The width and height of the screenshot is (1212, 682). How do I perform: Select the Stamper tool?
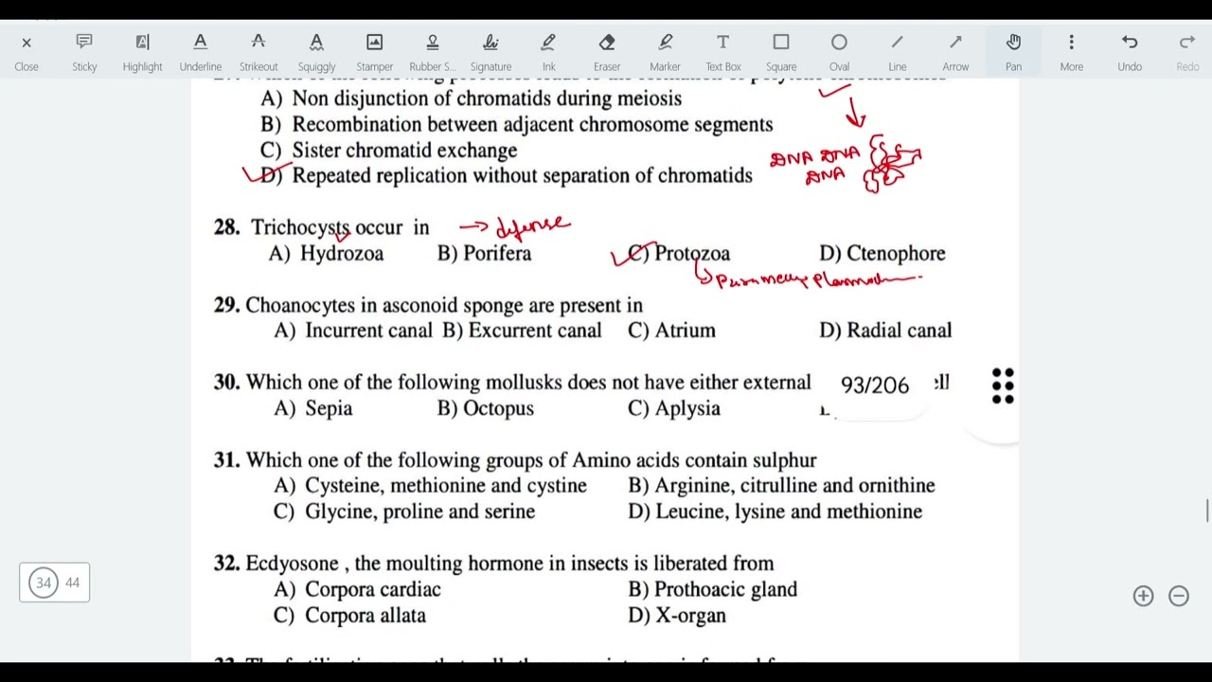coord(374,52)
